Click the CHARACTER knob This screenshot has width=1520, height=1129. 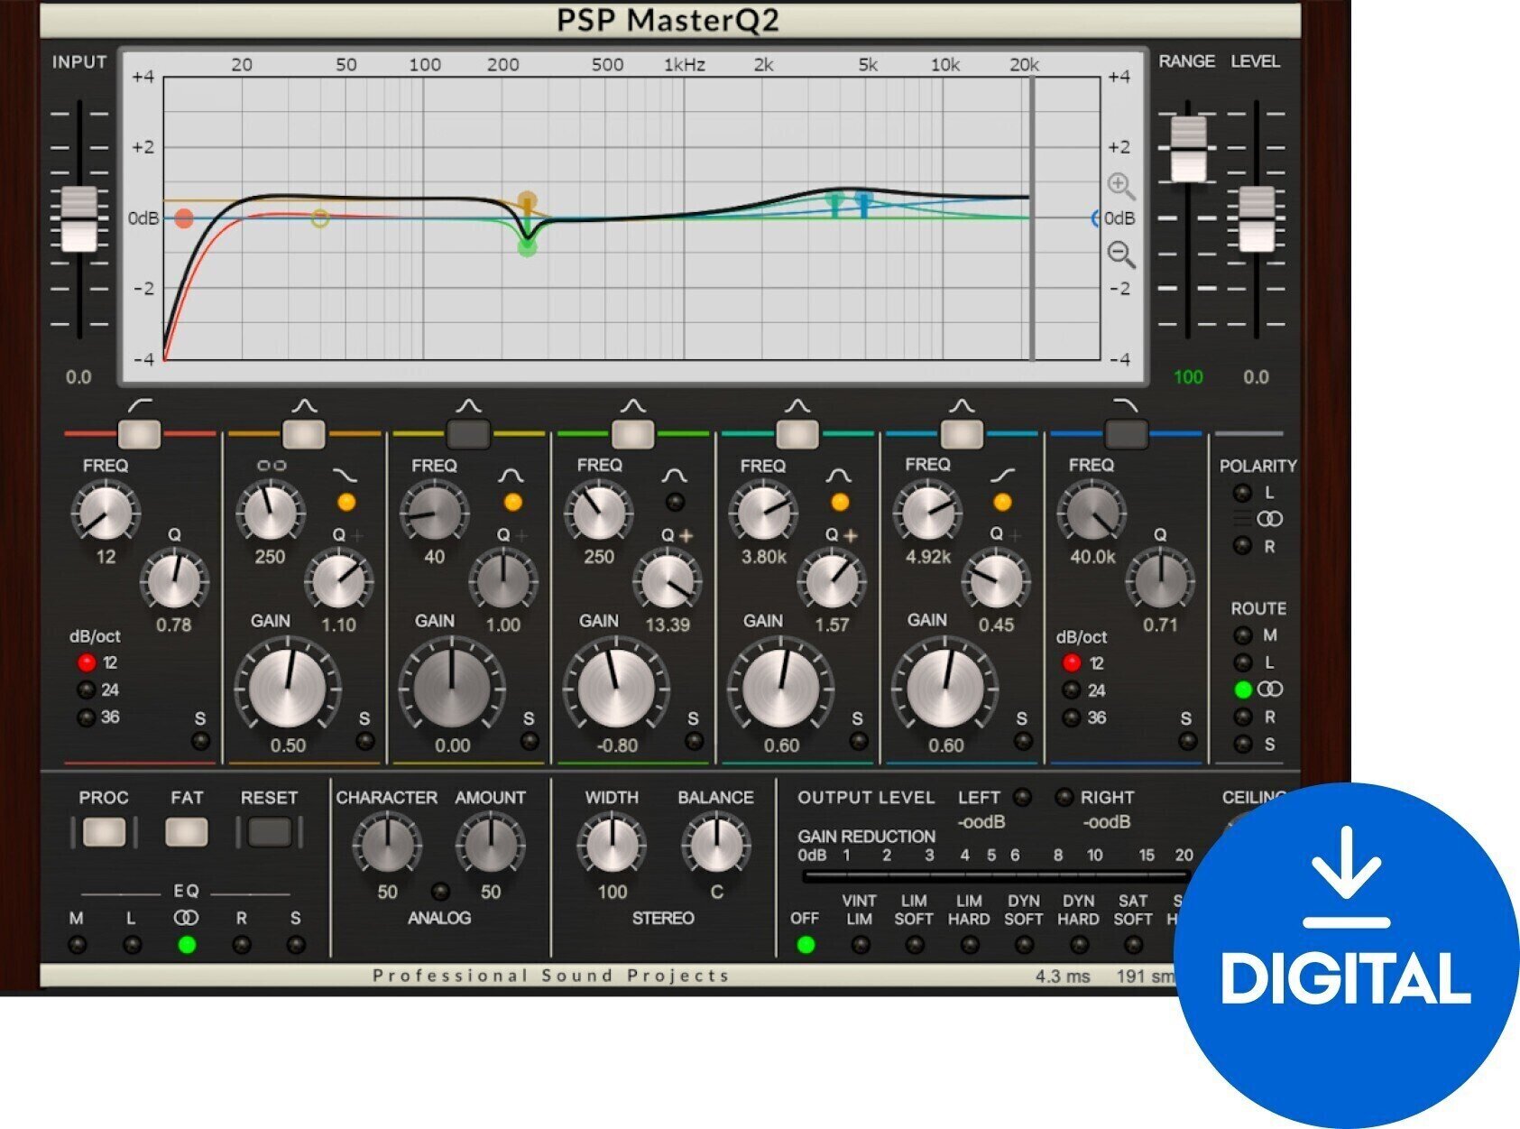click(388, 845)
